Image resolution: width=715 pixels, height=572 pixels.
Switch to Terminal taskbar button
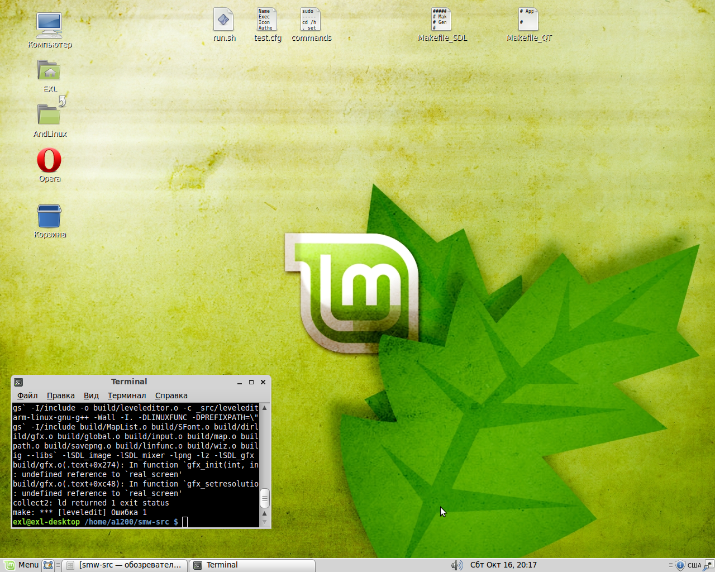(x=252, y=565)
